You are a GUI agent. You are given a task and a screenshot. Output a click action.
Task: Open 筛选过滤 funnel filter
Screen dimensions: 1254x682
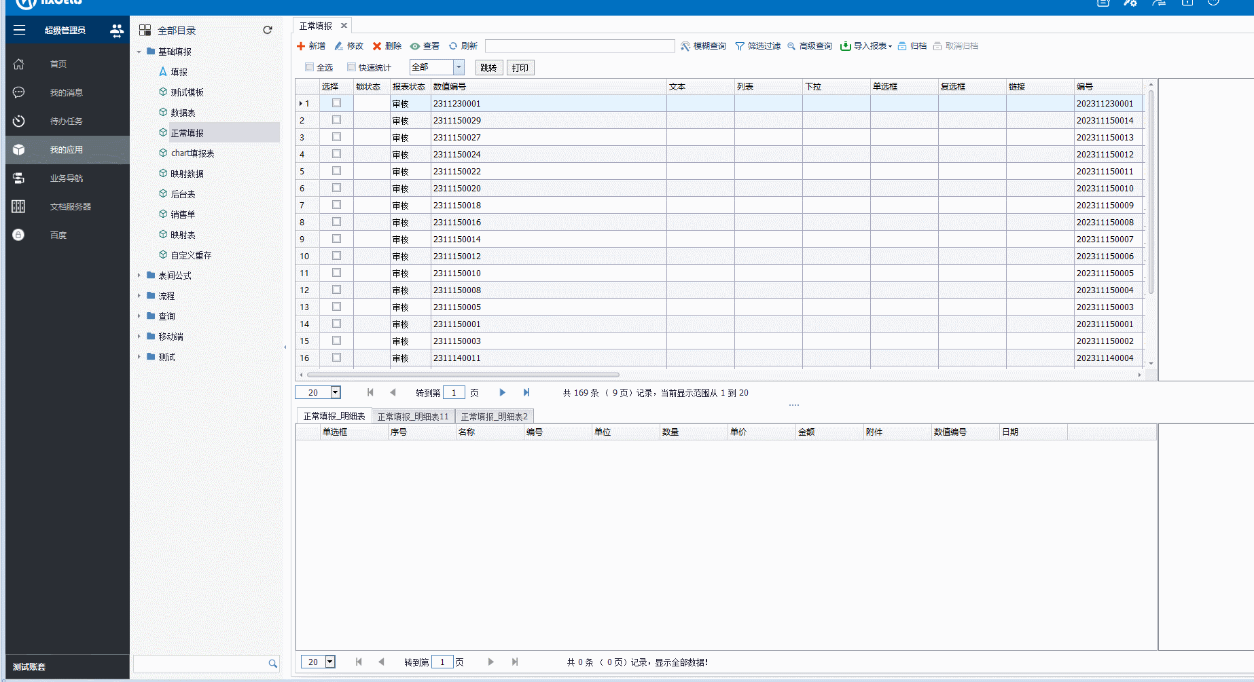740,46
